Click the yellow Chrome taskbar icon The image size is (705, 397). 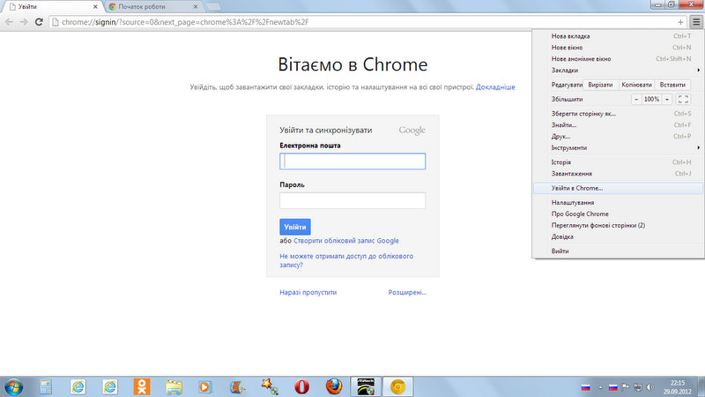[397, 386]
